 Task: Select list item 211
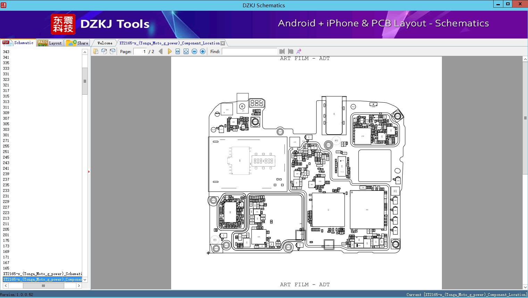click(x=6, y=224)
